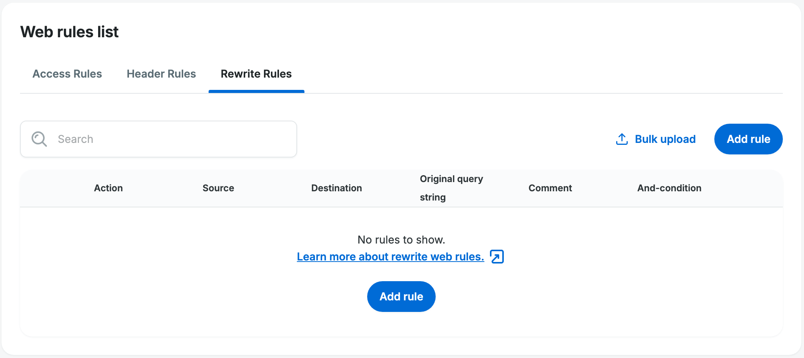The image size is (804, 358).
Task: Click the Bulk upload arrow icon
Action: click(622, 139)
